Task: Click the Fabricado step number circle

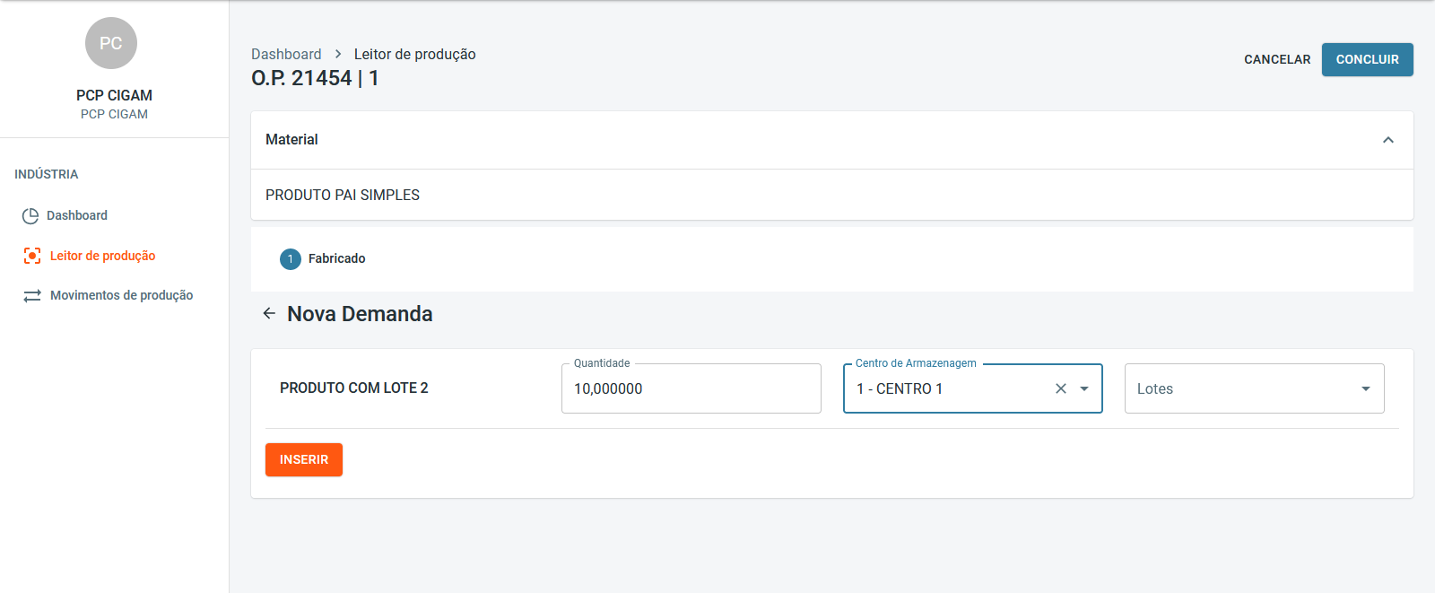Action: tap(291, 259)
